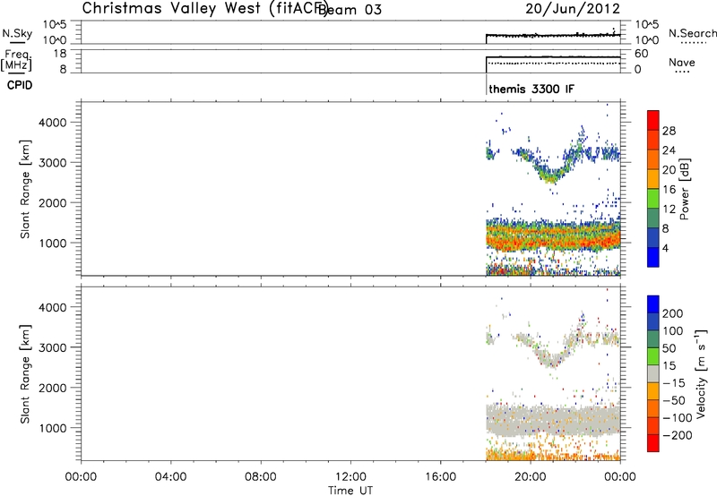Click the 'Christmas Valley West (fitACF)' title
The height and width of the screenshot is (496, 717).
coord(205,9)
